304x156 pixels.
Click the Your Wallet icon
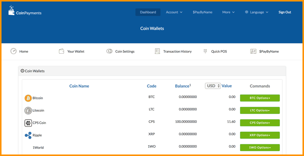click(x=61, y=51)
